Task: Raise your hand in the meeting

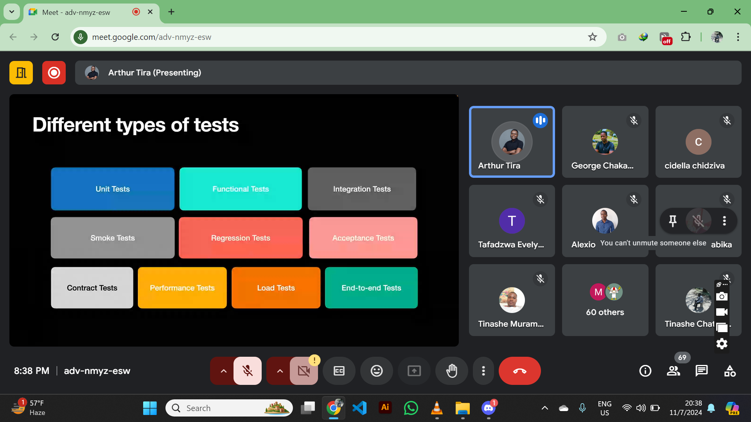Action: [452, 371]
